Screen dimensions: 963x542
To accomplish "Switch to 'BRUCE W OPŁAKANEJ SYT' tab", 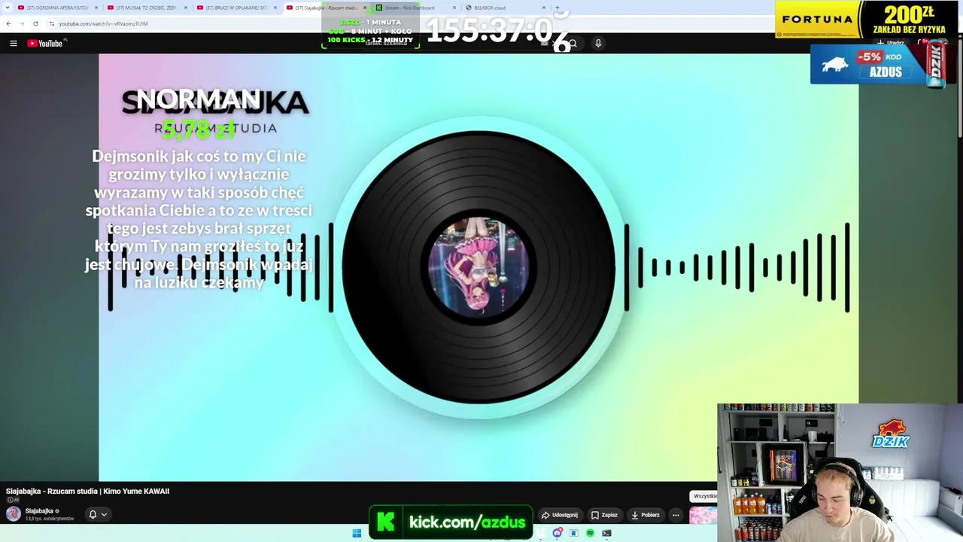I will pyautogui.click(x=236, y=8).
